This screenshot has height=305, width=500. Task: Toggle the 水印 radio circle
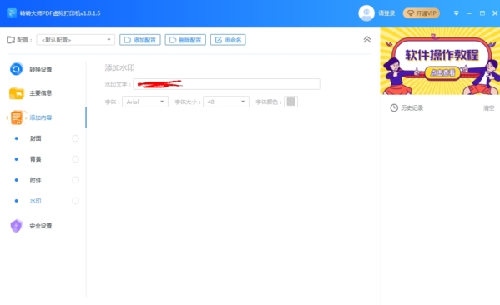[x=76, y=201]
